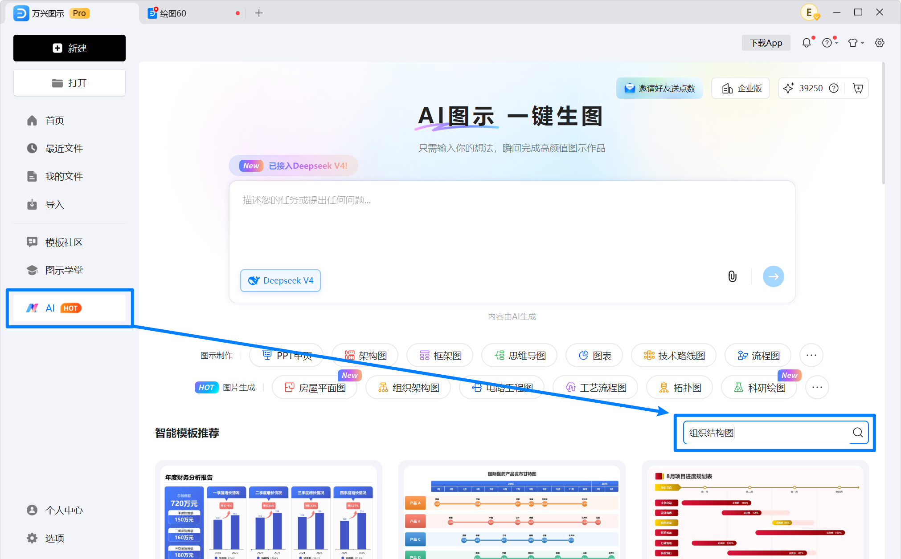Open 选项 in sidebar

pos(70,538)
